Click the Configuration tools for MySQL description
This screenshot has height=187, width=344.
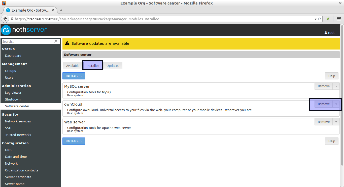click(x=90, y=92)
